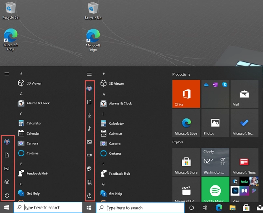Open the Videos folder sidebar icon

pos(89,155)
